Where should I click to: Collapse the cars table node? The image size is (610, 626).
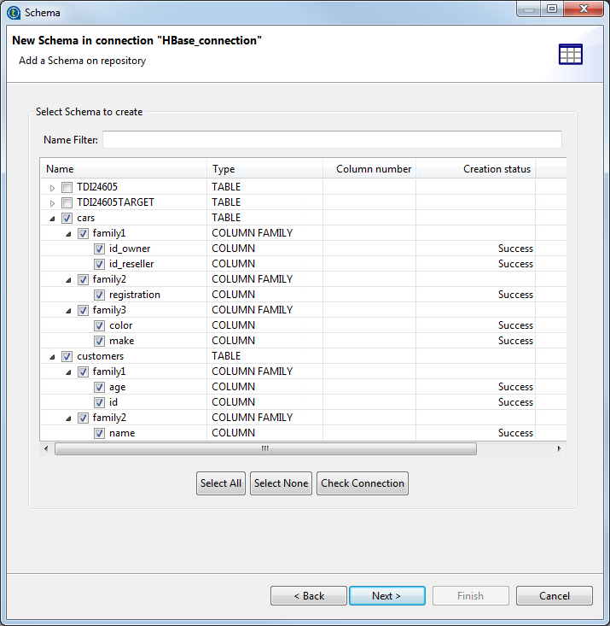[x=52, y=218]
